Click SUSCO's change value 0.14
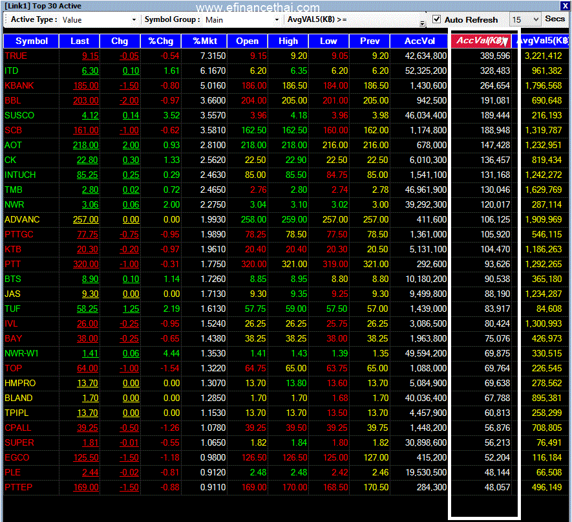This screenshot has width=572, height=522. click(x=131, y=115)
